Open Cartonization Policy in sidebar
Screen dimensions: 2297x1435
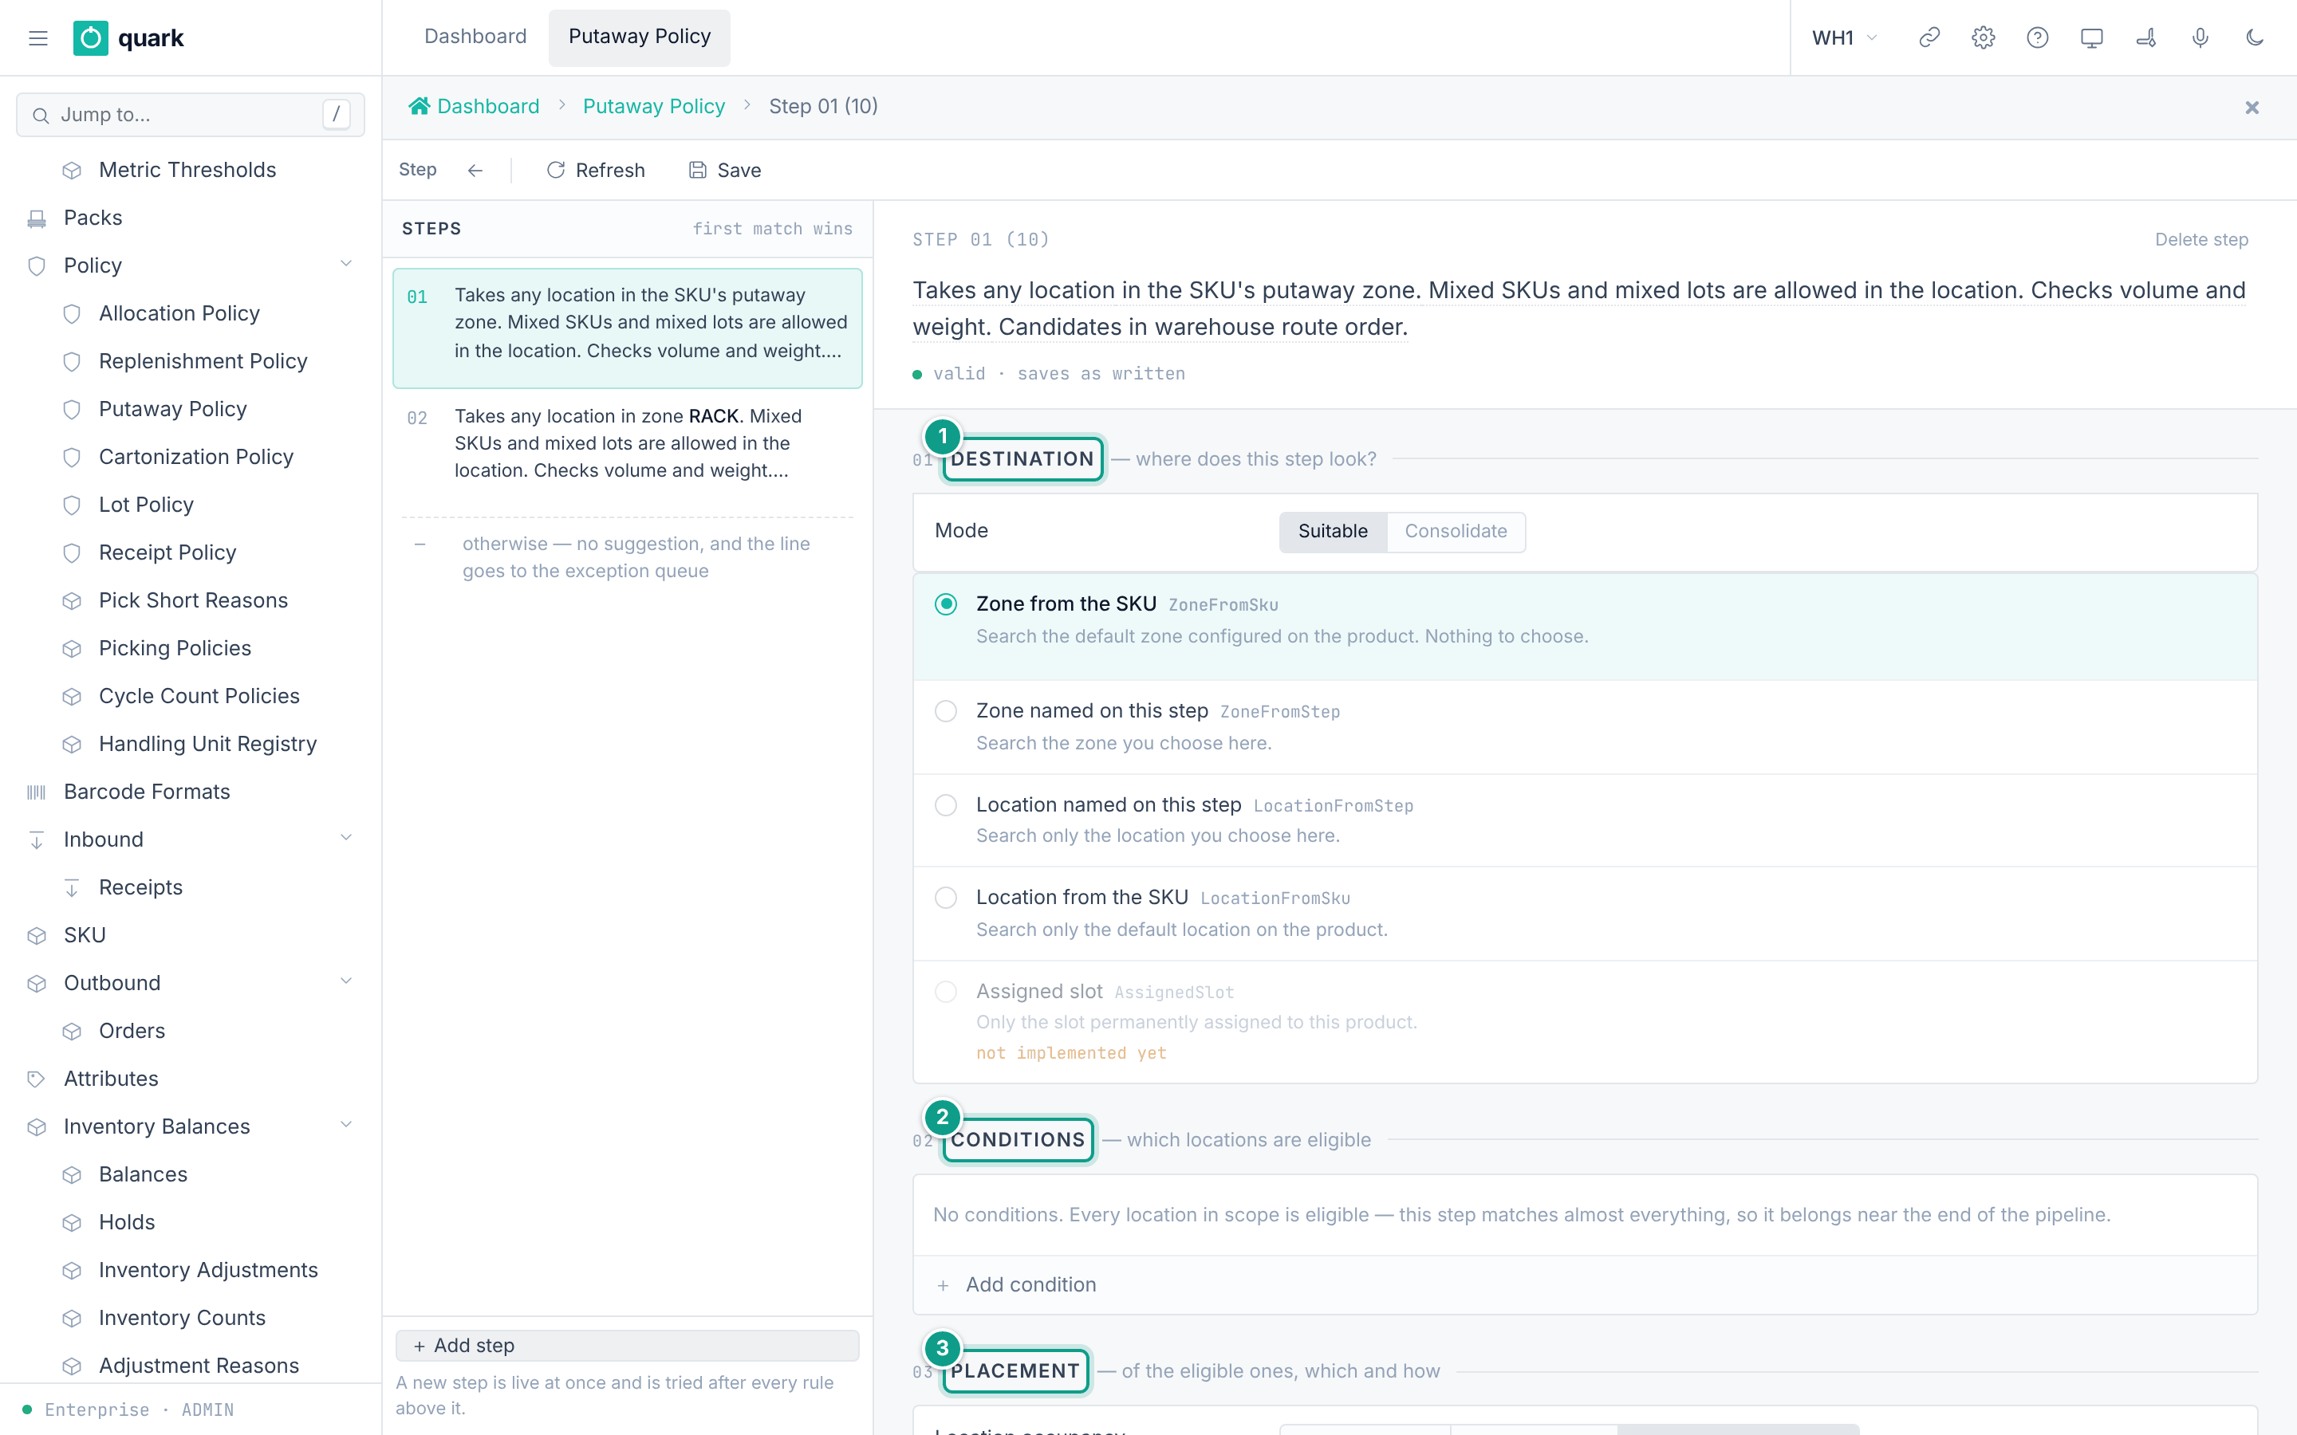(x=196, y=458)
